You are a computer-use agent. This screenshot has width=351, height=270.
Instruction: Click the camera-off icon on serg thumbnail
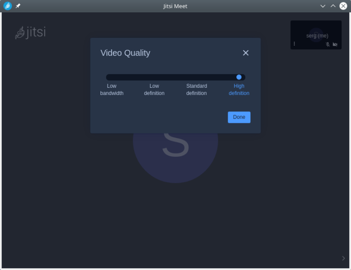pyautogui.click(x=335, y=44)
